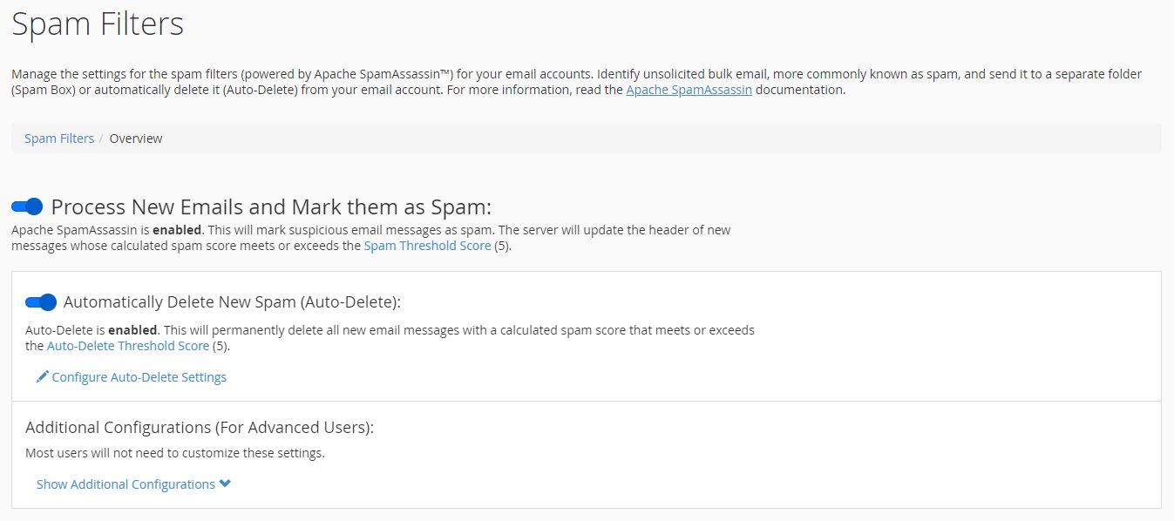This screenshot has width=1174, height=521.
Task: Click the Spam Filters page title
Action: click(x=98, y=24)
